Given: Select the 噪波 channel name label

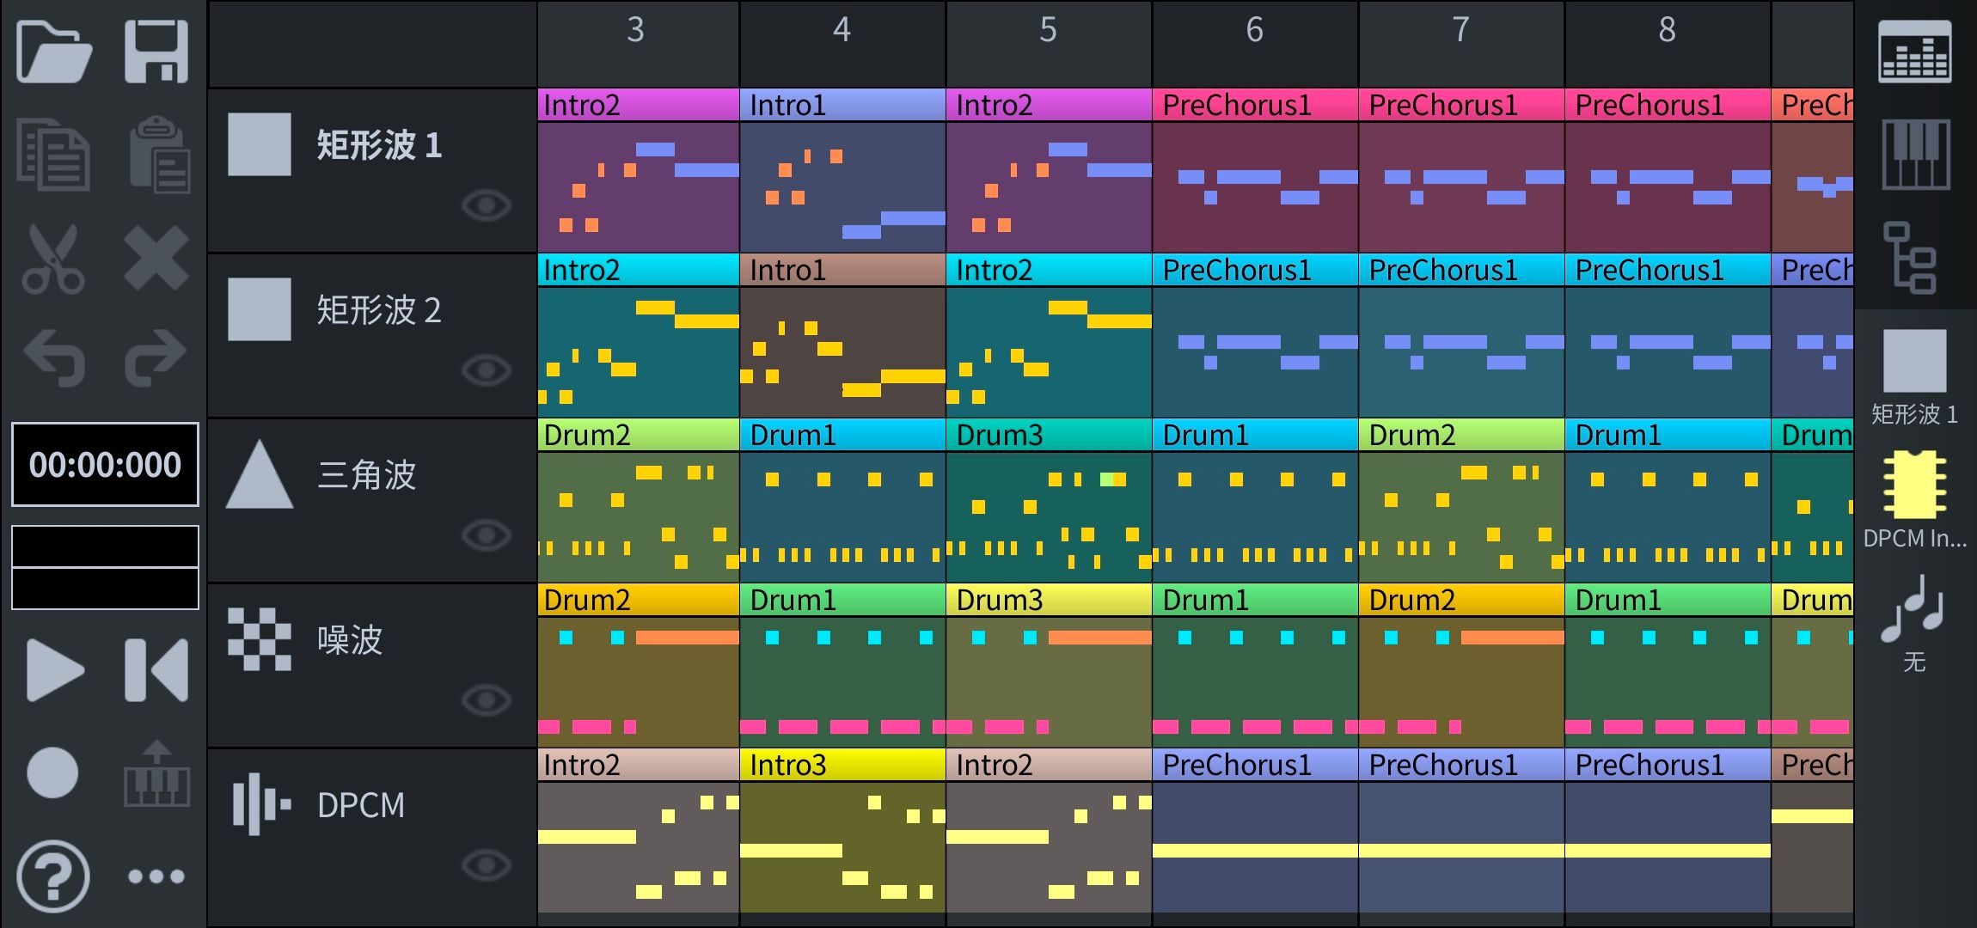Looking at the screenshot, I should pos(350,639).
